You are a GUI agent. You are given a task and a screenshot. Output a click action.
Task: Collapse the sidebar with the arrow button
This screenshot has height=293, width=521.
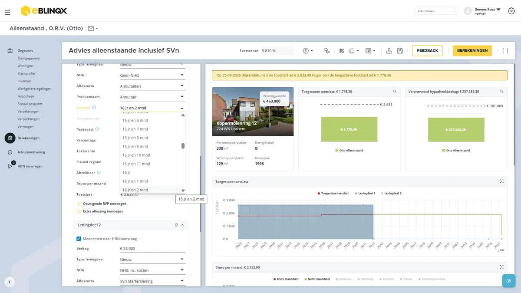click(x=10, y=281)
